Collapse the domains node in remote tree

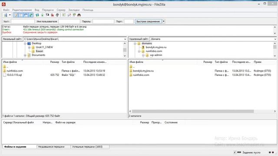[x=135, y=43]
